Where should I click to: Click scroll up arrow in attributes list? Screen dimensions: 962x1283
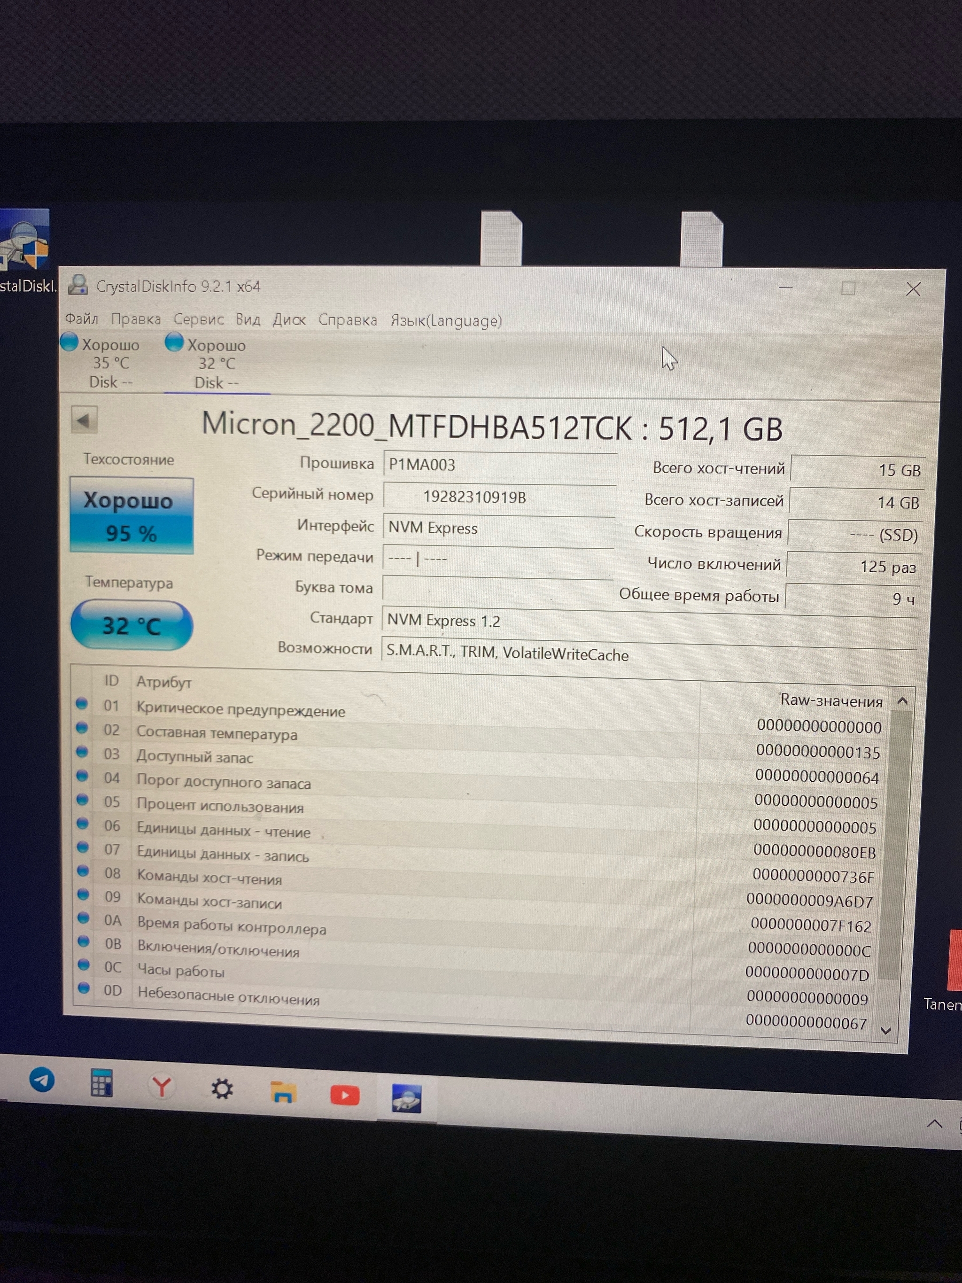click(x=902, y=700)
